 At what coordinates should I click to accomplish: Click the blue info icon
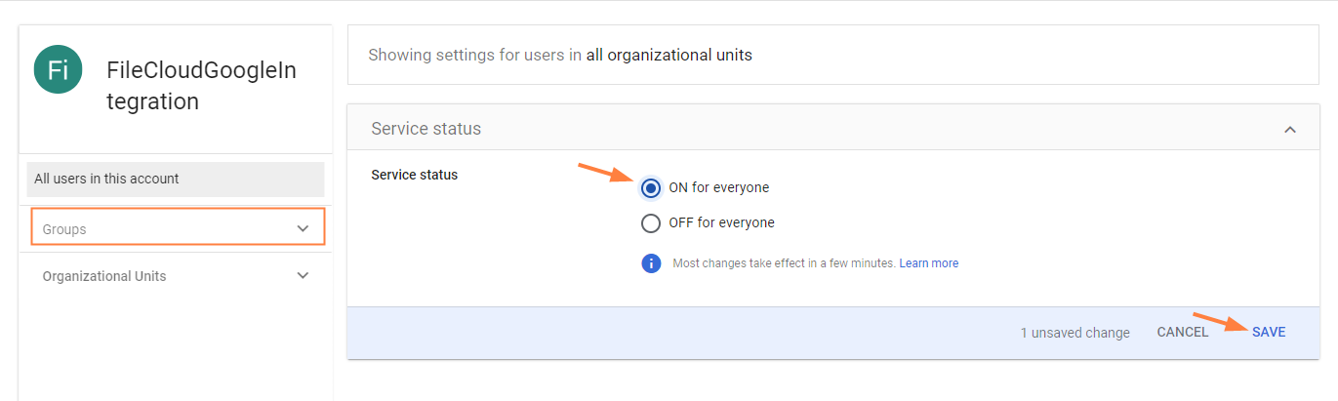coord(651,263)
